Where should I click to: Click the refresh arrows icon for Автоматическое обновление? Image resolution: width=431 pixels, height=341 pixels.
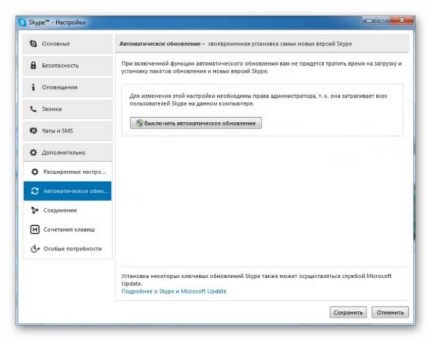point(35,191)
